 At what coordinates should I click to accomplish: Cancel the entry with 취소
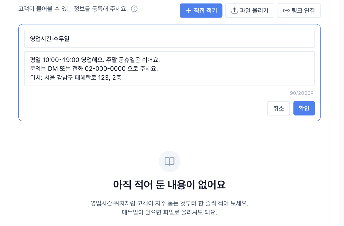(x=278, y=108)
